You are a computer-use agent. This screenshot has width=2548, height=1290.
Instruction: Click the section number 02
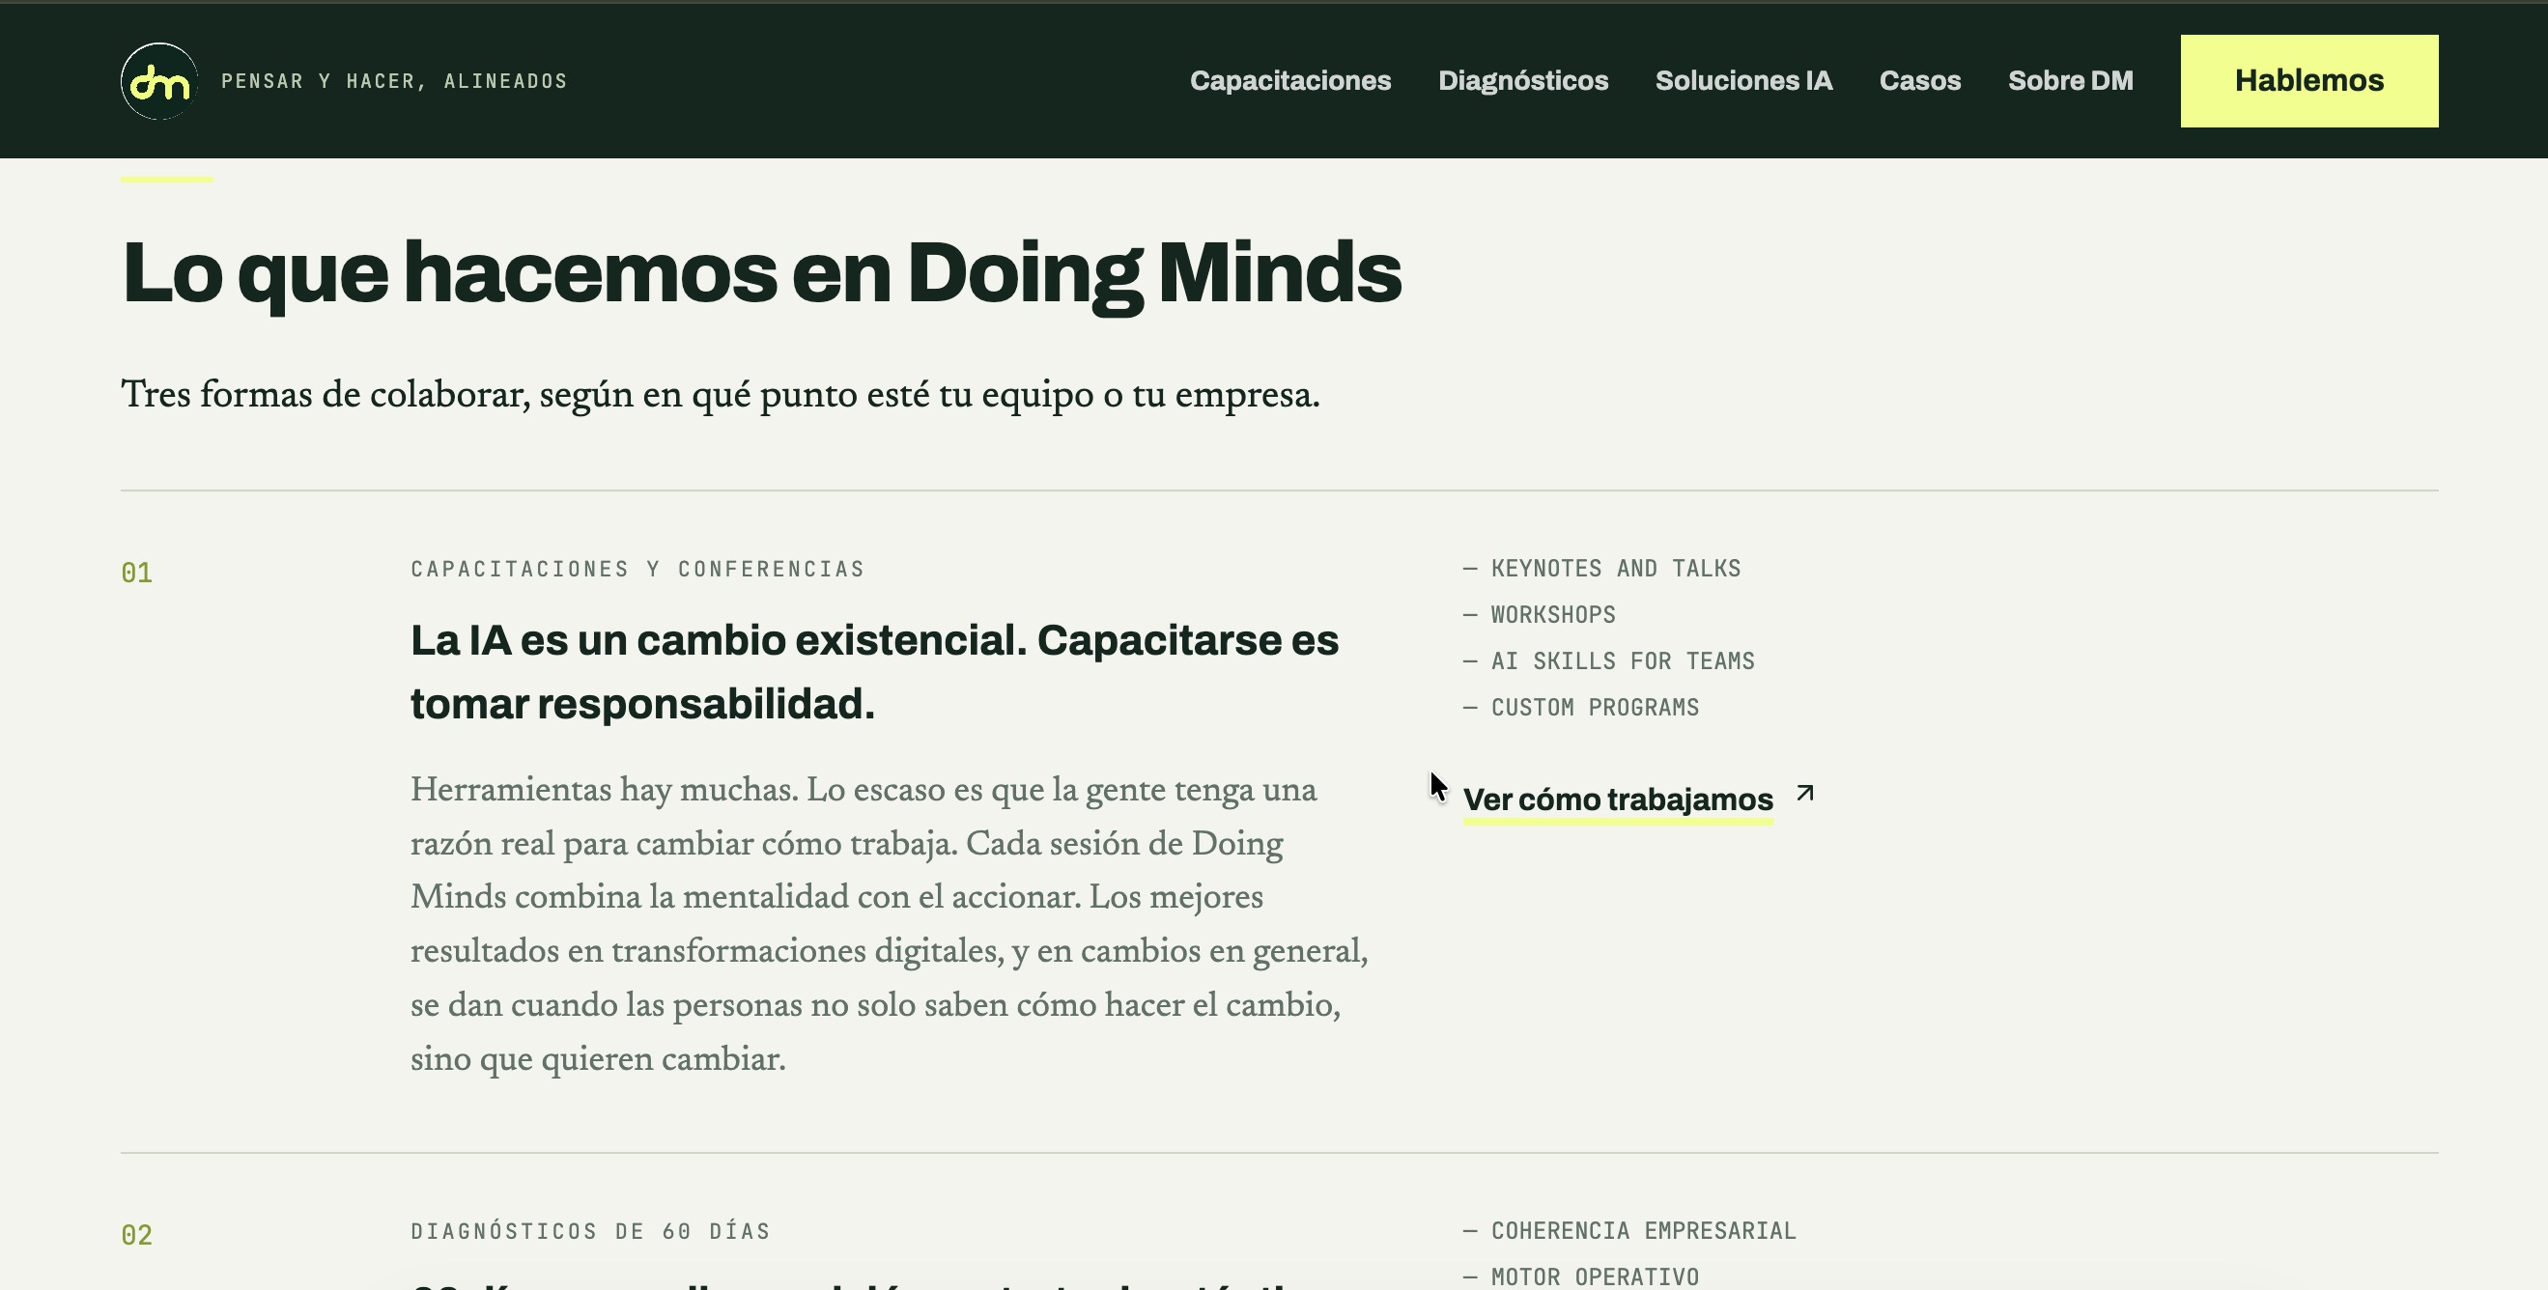[136, 1236]
